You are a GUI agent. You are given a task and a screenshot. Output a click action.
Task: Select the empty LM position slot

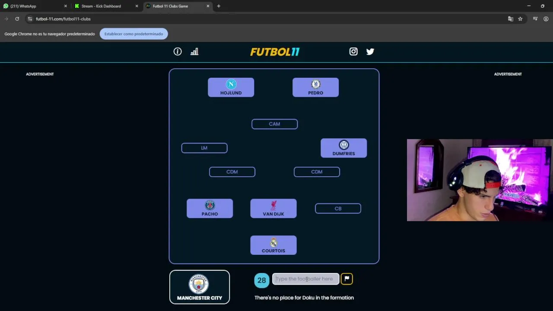[204, 148]
